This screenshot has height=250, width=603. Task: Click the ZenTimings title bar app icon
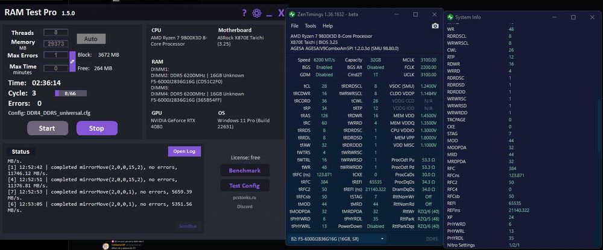[x=292, y=14]
